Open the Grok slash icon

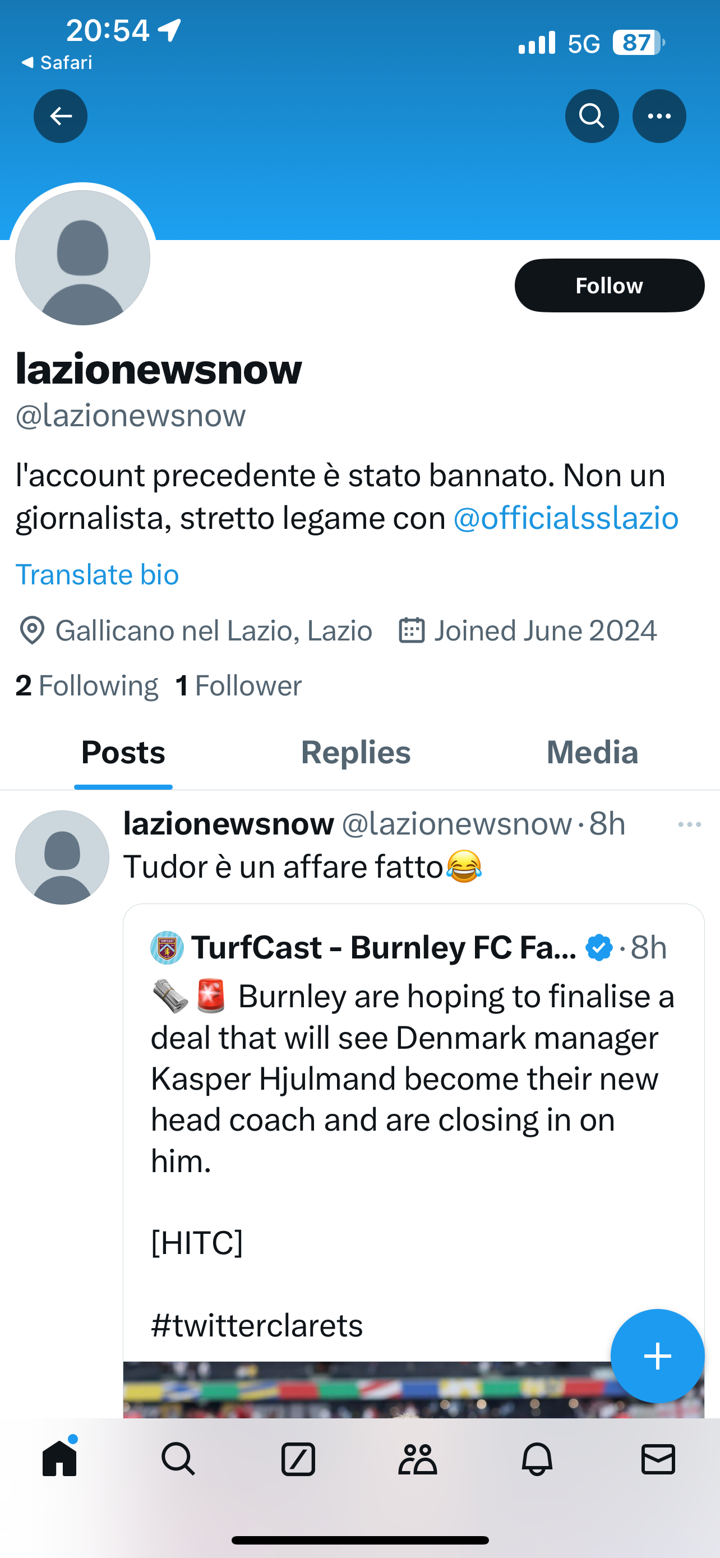298,1459
